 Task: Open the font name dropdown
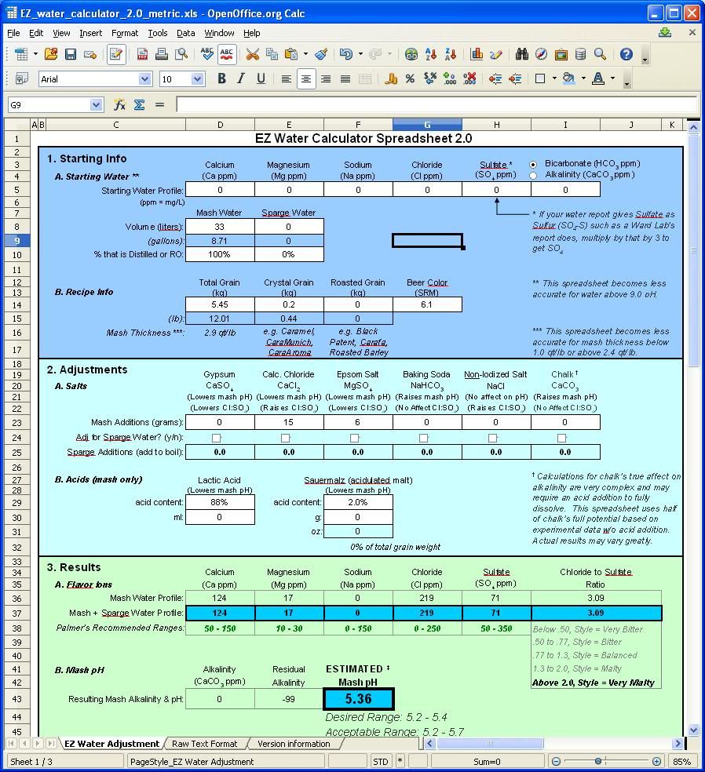coord(144,78)
